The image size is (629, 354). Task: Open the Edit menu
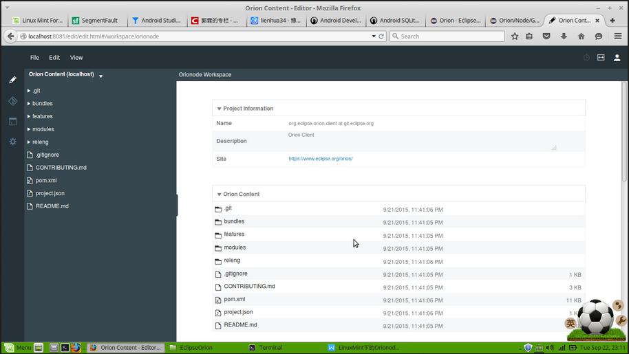tap(54, 58)
